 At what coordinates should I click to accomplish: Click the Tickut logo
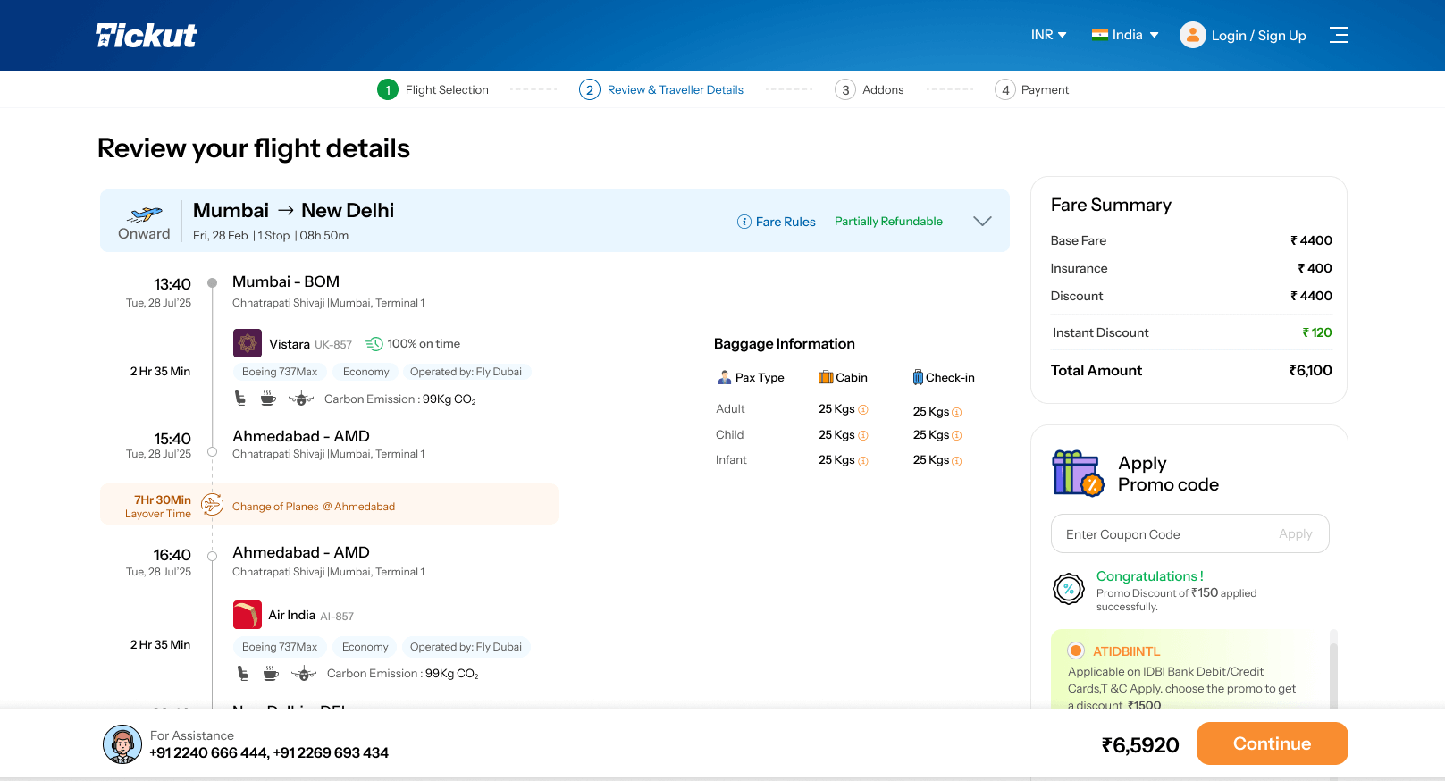(147, 35)
